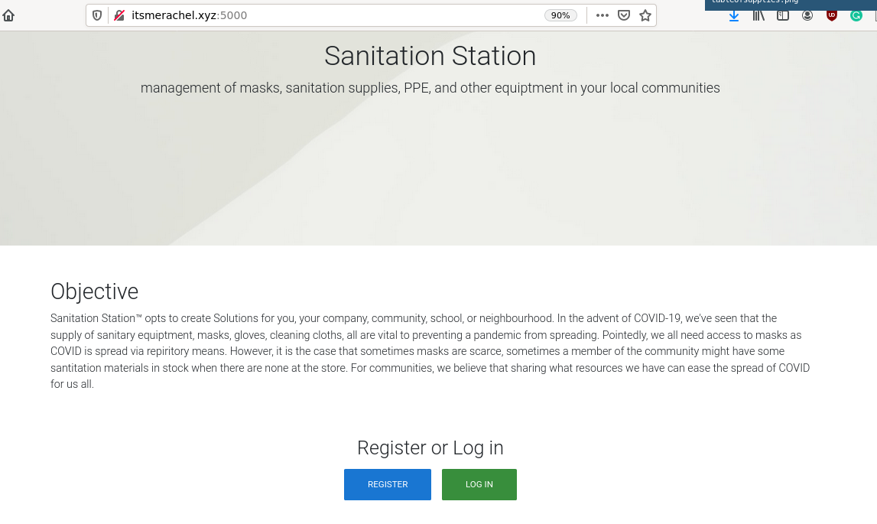
Task: Bookmark this page with the star icon
Action: coord(645,15)
